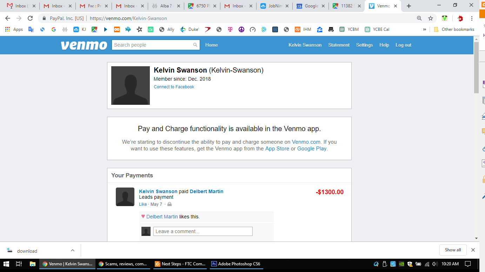Click Delbert Martin in likes row
The width and height of the screenshot is (485, 272).
click(x=162, y=217)
